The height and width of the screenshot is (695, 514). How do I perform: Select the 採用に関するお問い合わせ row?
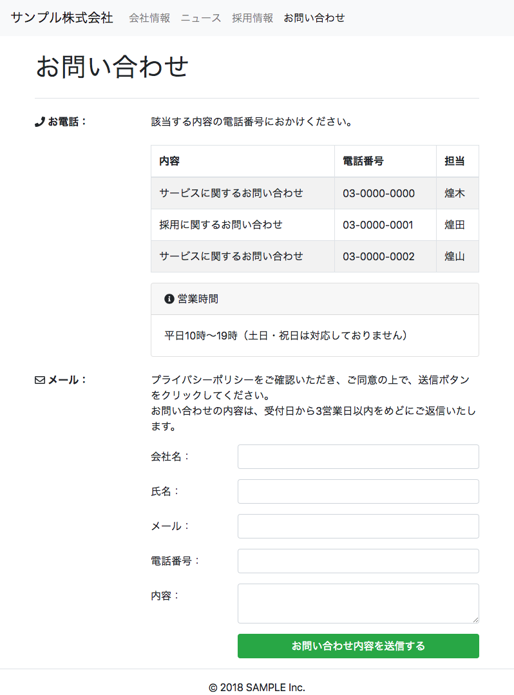[221, 225]
